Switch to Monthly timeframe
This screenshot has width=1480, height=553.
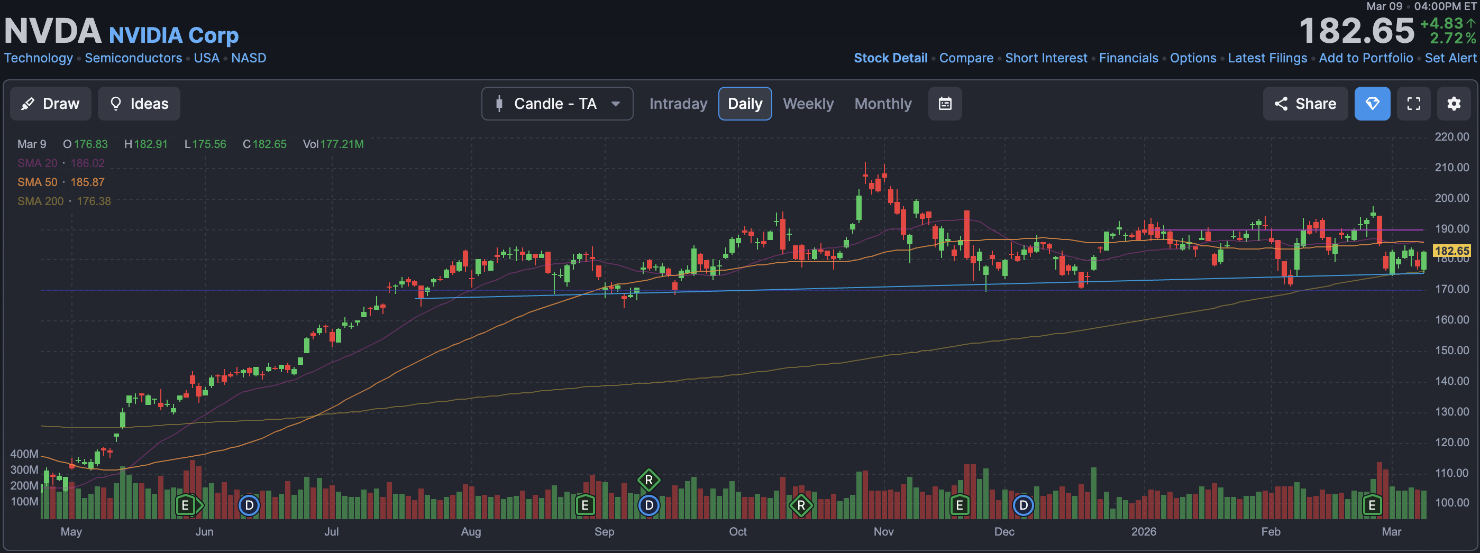pos(882,104)
